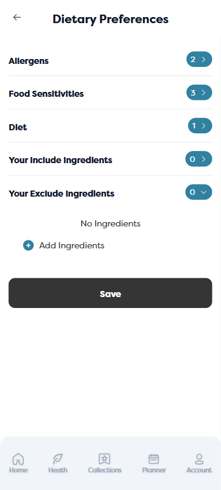Screen dimensions: 221x490
Task: Tap Your Exclude Ingredients heading
Action: [61, 194]
